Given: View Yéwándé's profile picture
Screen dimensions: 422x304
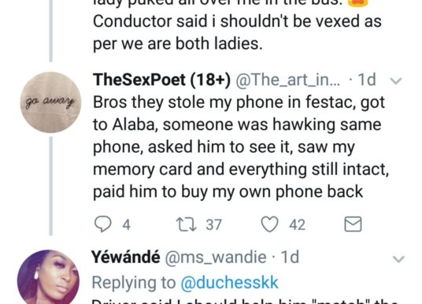Looking at the screenshot, I should 49,276.
